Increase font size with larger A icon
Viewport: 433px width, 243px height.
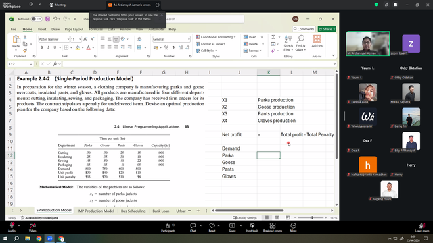point(85,39)
